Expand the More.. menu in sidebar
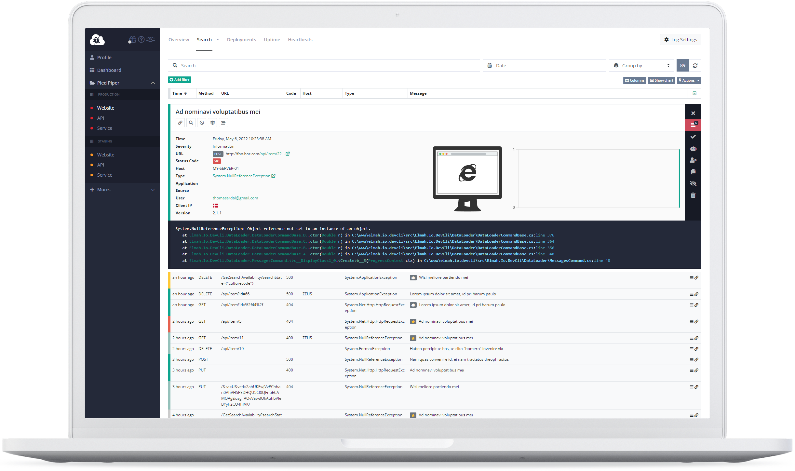Image resolution: width=795 pixels, height=471 pixels. (153, 189)
